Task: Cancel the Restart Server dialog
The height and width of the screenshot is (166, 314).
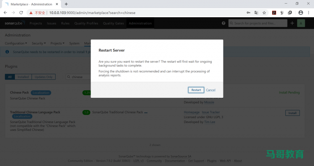Action: tap(211, 90)
